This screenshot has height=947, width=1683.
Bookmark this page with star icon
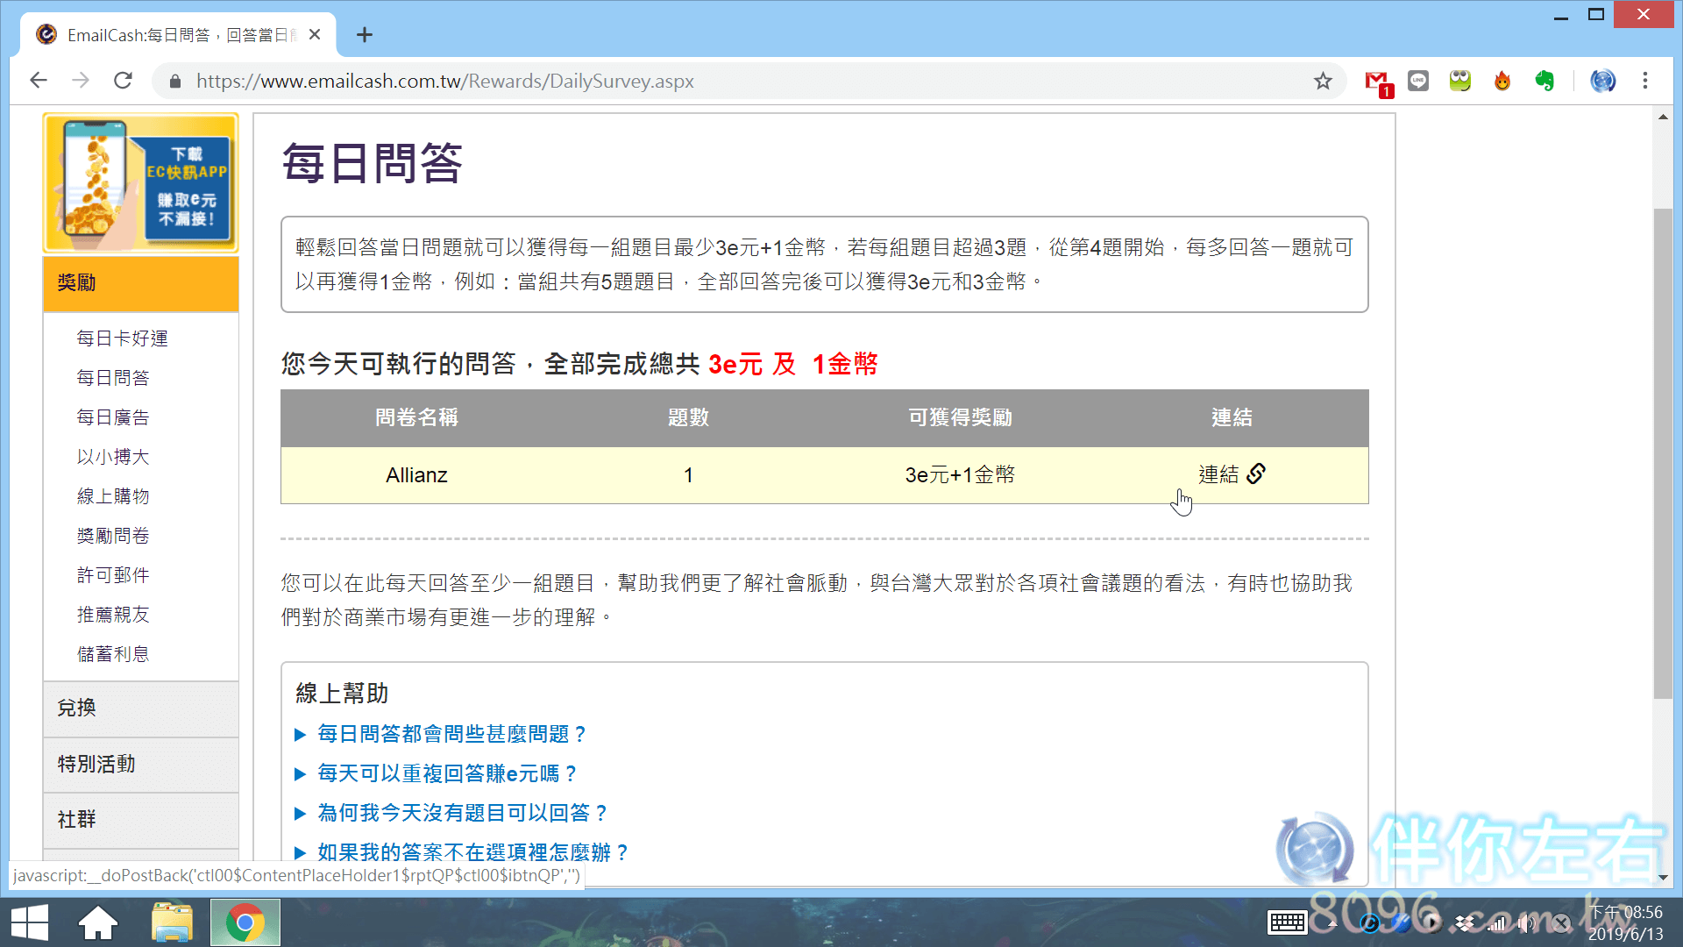[1323, 81]
